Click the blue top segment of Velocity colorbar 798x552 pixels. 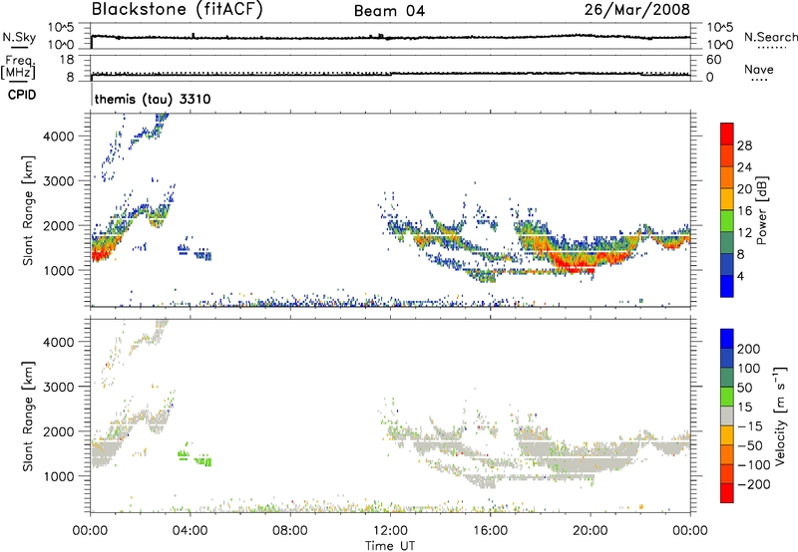tap(727, 339)
